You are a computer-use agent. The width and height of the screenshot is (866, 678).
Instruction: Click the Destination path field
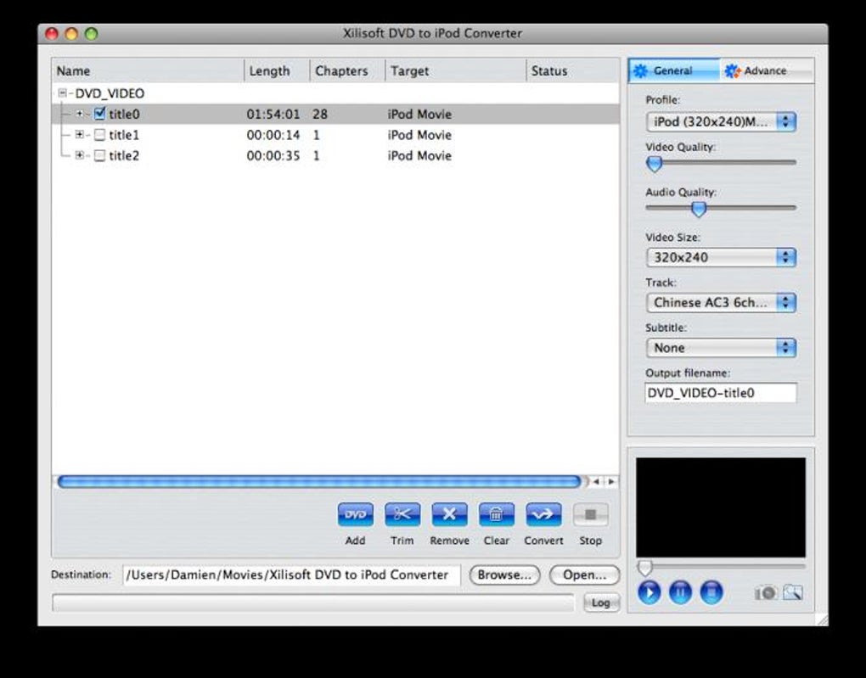[x=291, y=574]
